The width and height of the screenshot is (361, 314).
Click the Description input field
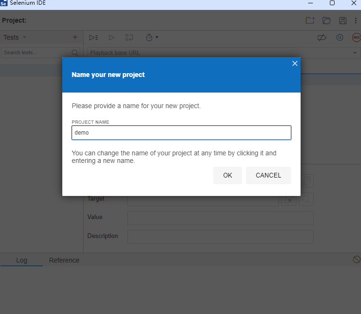pos(220,237)
